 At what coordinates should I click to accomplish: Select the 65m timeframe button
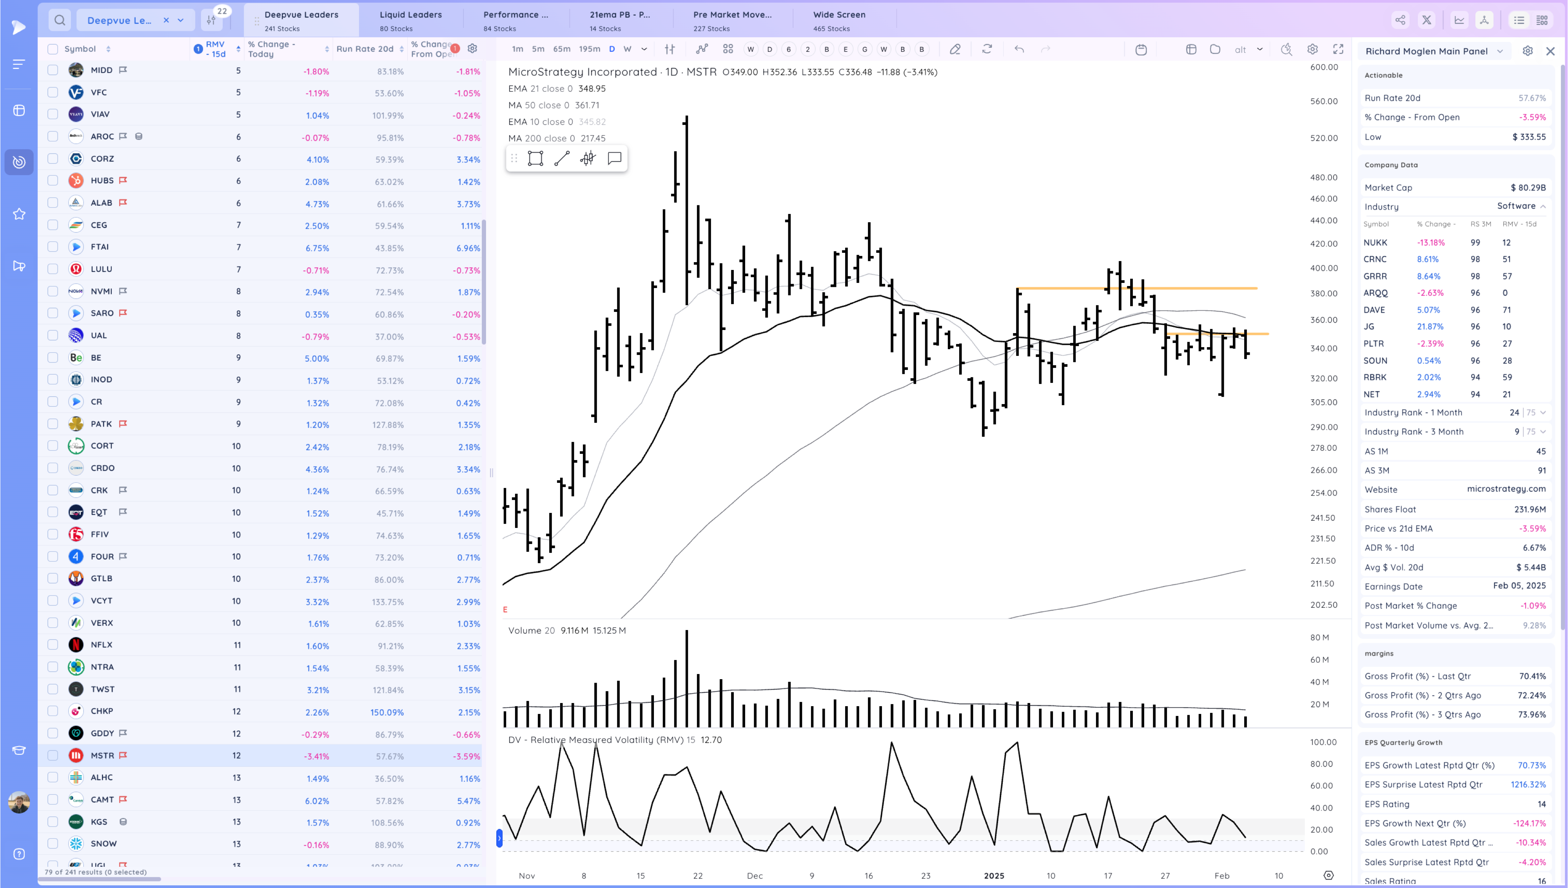coord(561,49)
